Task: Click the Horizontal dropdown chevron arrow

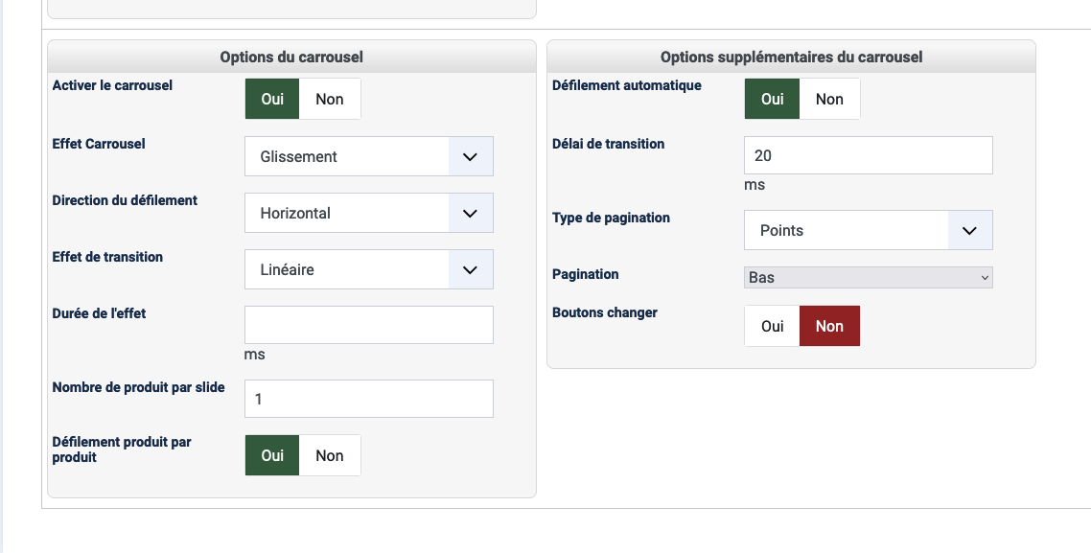Action: click(470, 214)
